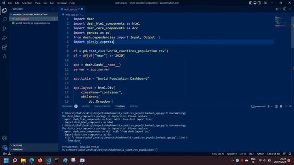
Task: Click Ln 6, Col 22 cursor position
Action: click(218, 154)
